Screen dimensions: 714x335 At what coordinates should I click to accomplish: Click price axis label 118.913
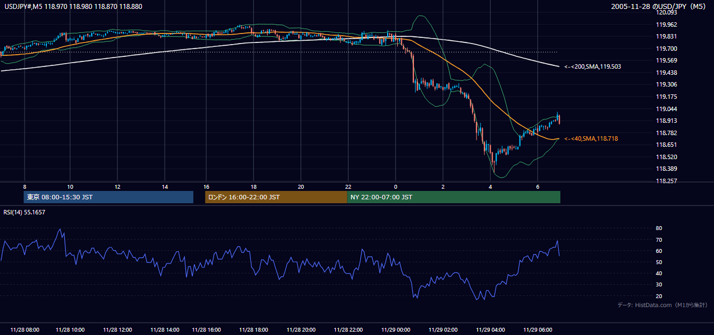tap(666, 121)
